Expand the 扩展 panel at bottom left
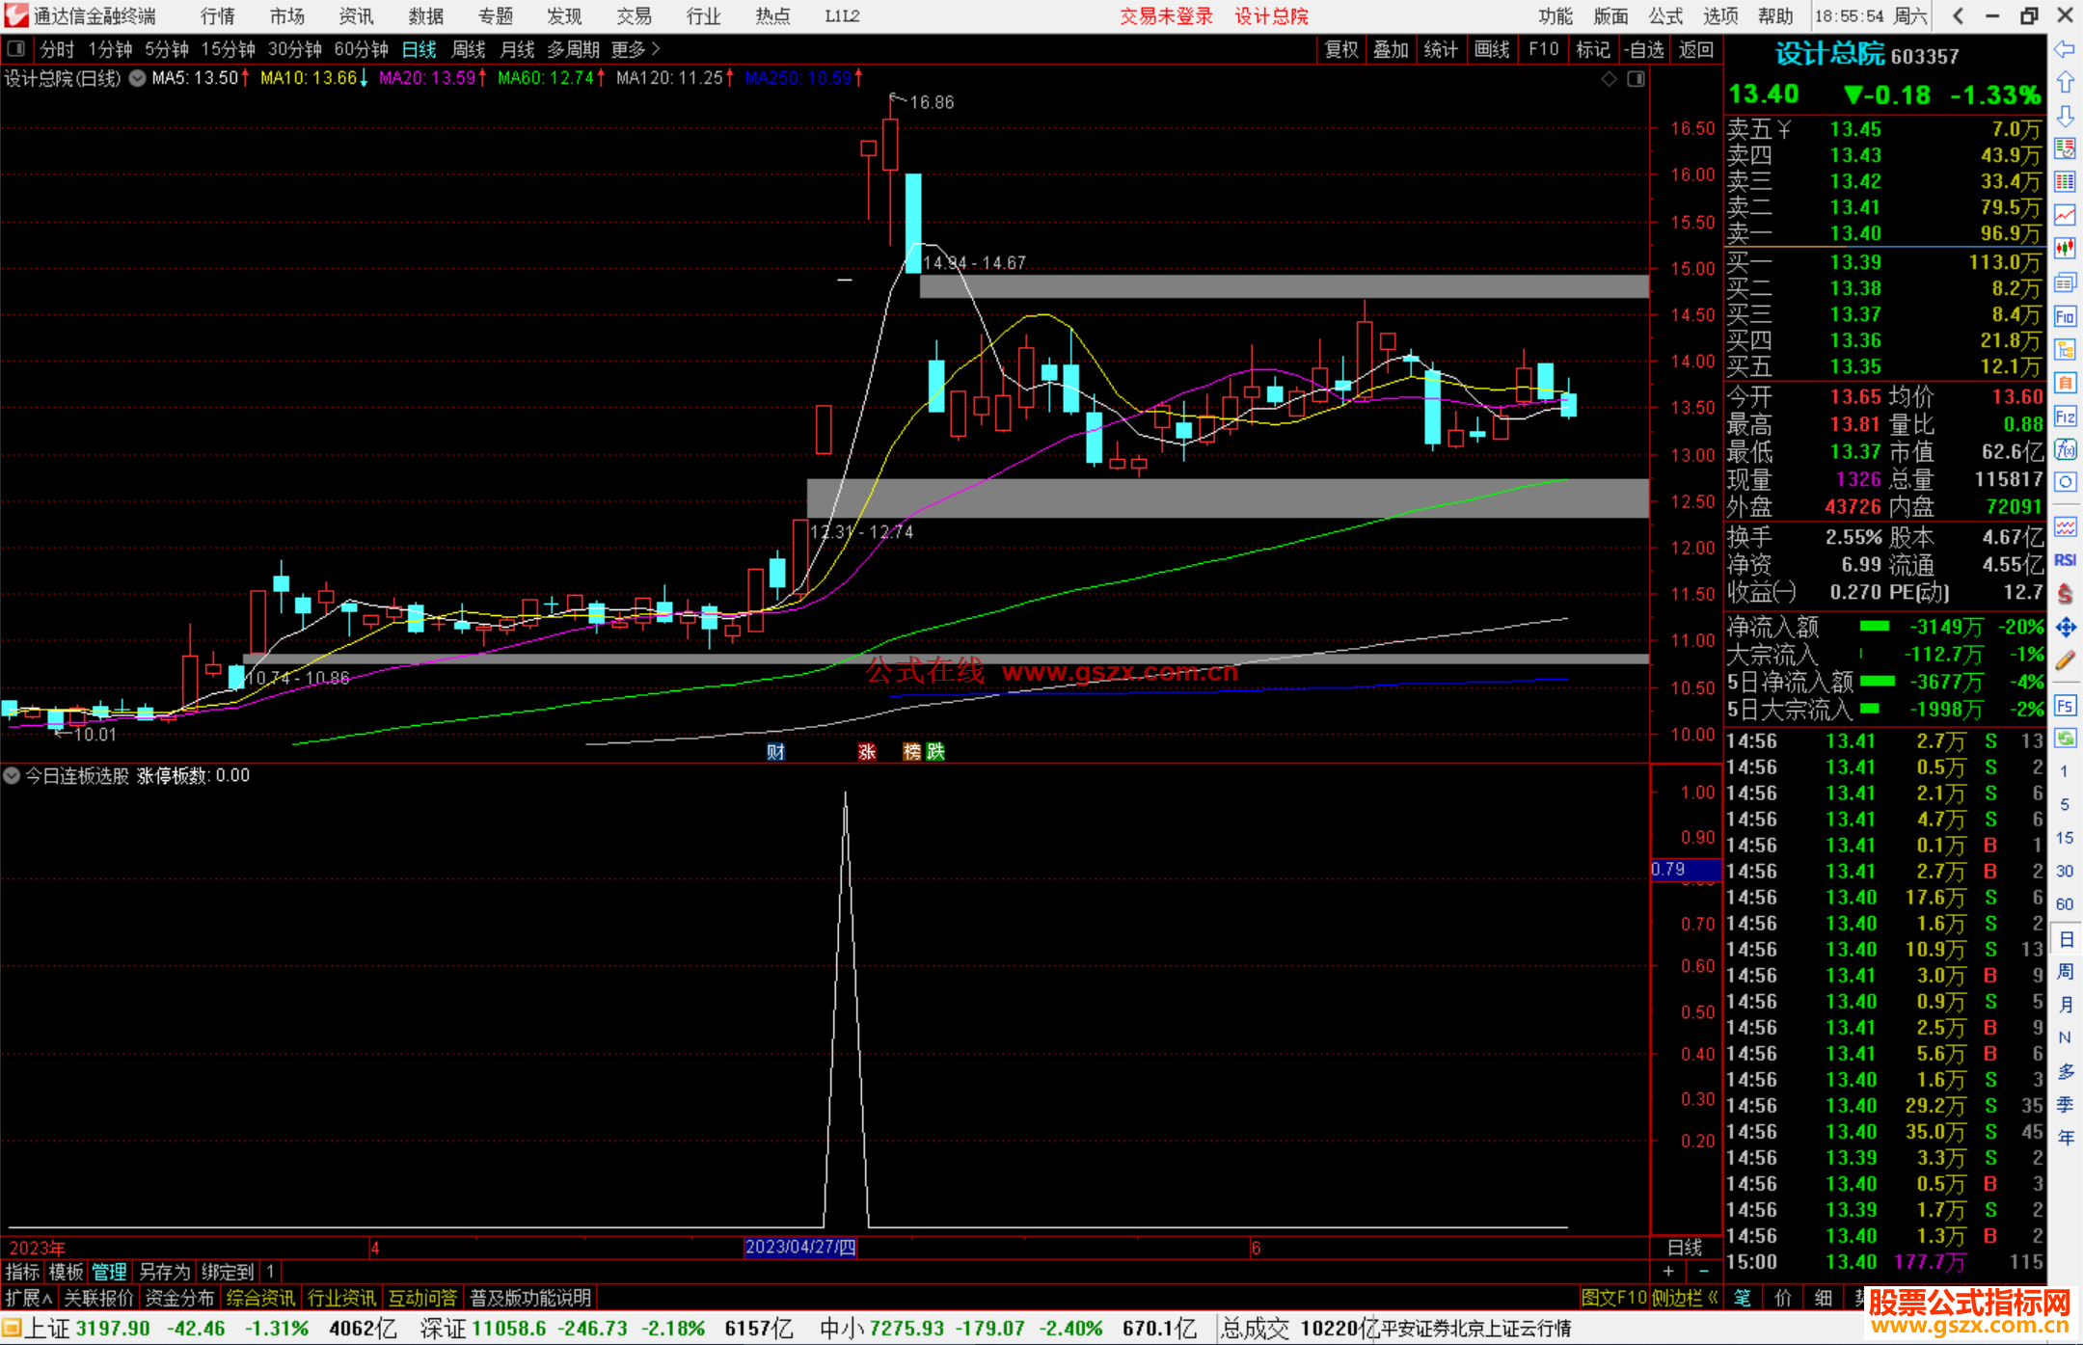 coord(28,1298)
